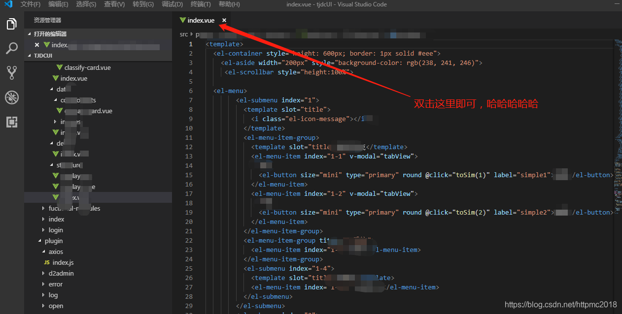The width and height of the screenshot is (622, 314).
Task: Open the 帮助(H) menu
Action: [229, 4]
